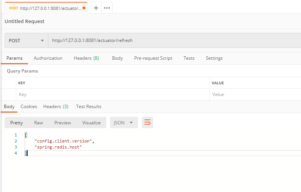
Task: Click line number 4 in response
Action: tap(16, 153)
